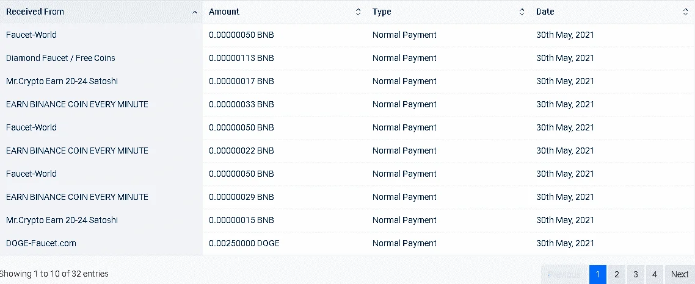
Task: Click 'Showing 1 to 10 of 32 entries'
Action: click(x=54, y=274)
